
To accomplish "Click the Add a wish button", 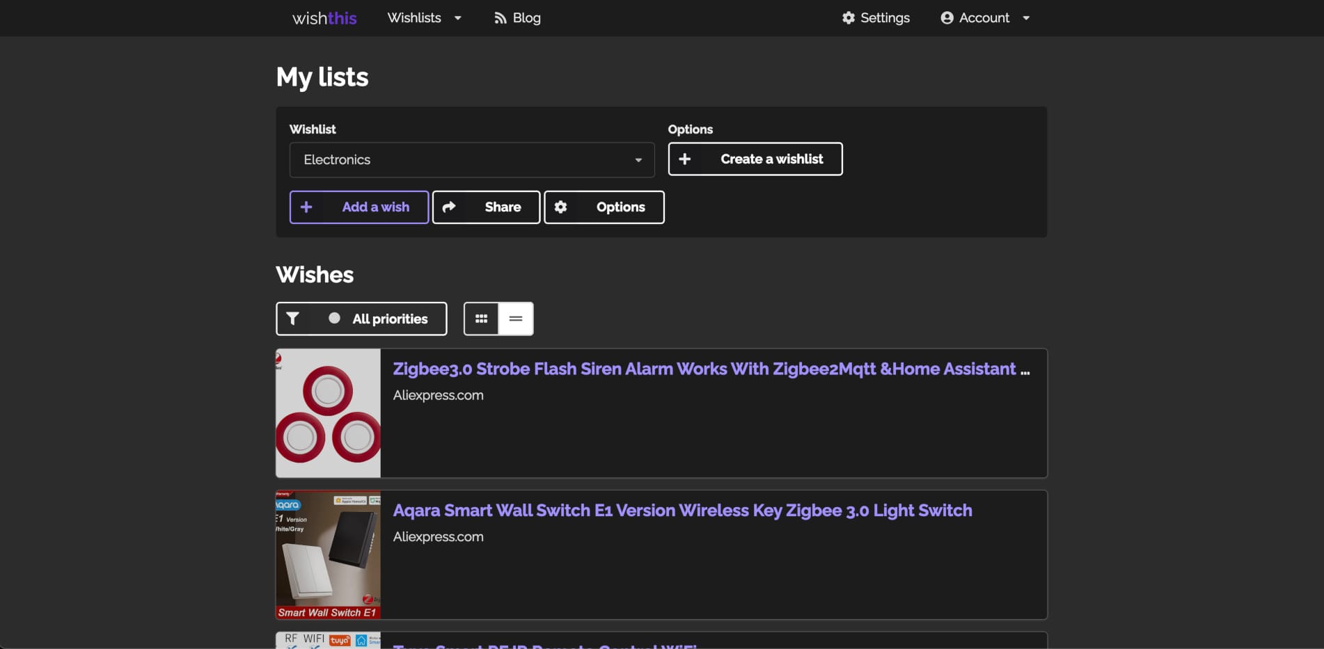I will coord(359,207).
